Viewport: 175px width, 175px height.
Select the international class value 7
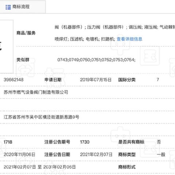pyautogui.click(x=158, y=80)
